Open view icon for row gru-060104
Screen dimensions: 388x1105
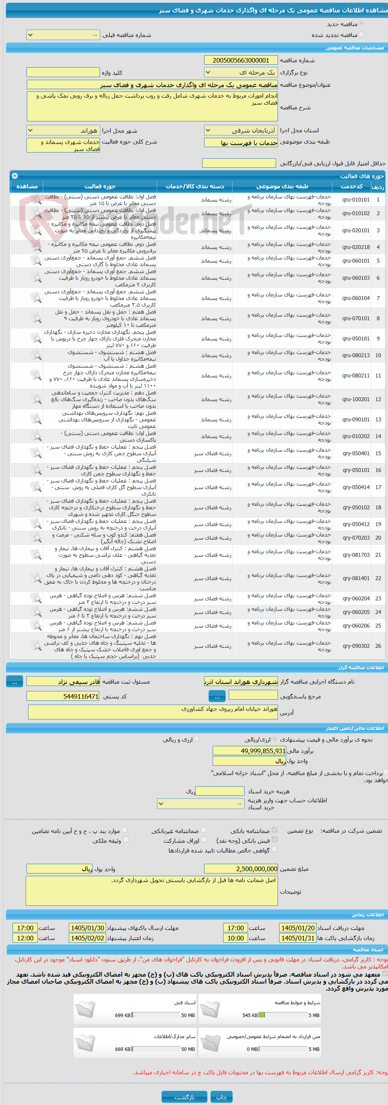tap(36, 298)
